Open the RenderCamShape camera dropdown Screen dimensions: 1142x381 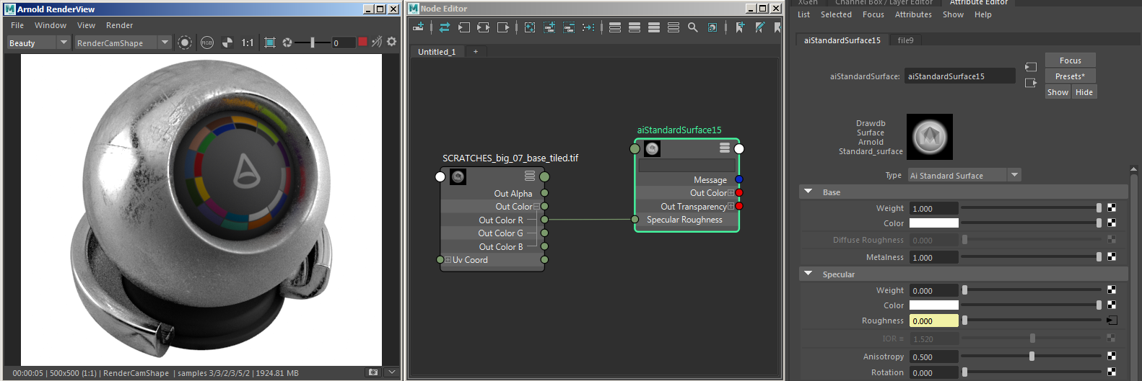tap(165, 42)
